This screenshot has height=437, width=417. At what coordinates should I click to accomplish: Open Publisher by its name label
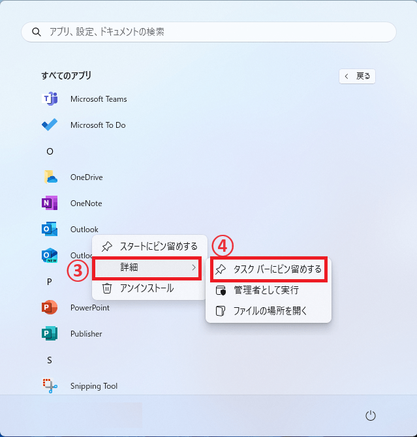86,333
